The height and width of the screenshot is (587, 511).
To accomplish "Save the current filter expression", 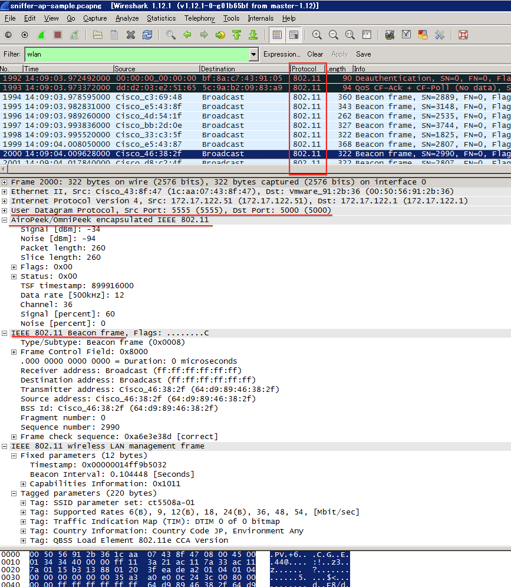I will [x=364, y=54].
